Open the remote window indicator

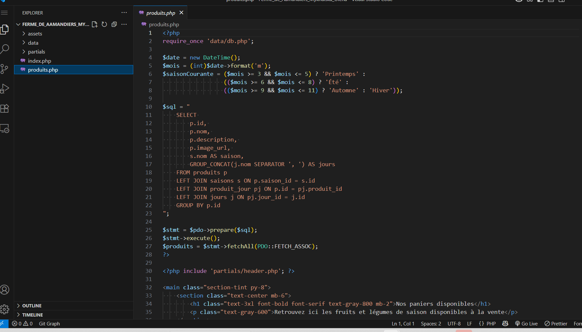pyautogui.click(x=4, y=323)
